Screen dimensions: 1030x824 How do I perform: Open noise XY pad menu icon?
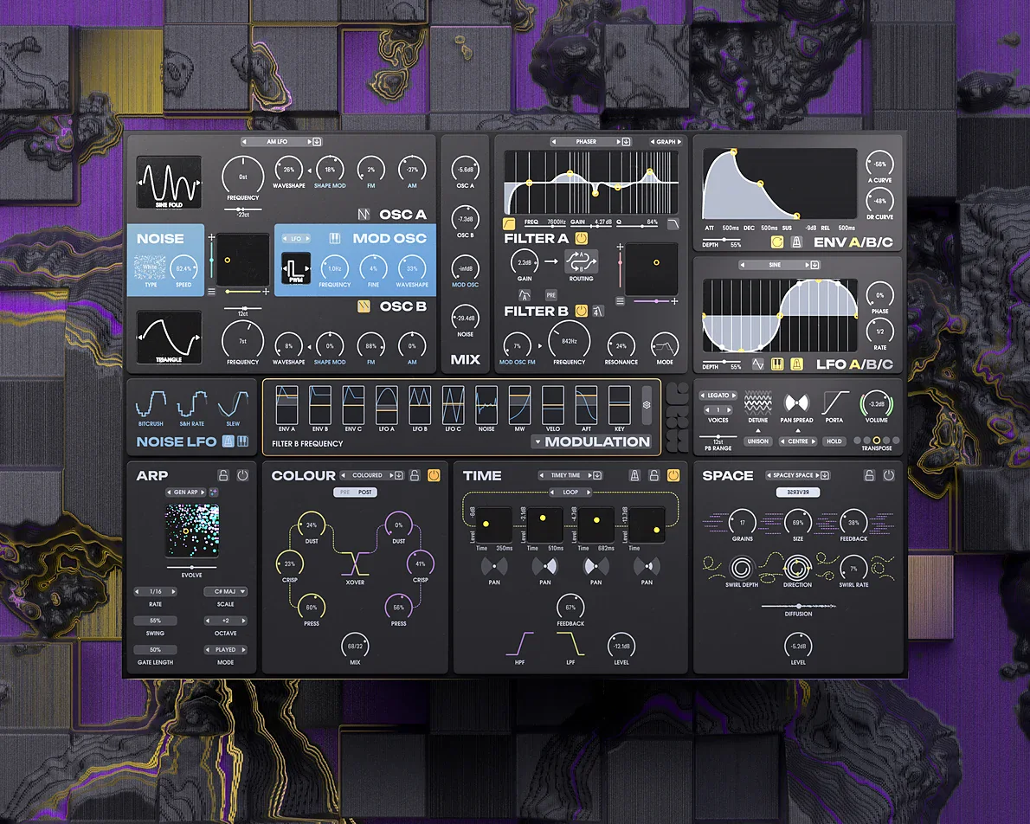[x=211, y=291]
